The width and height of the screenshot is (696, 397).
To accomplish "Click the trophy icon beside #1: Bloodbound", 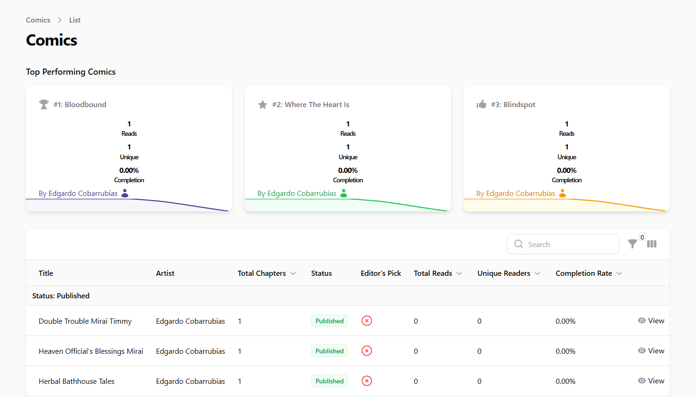I will tap(44, 104).
